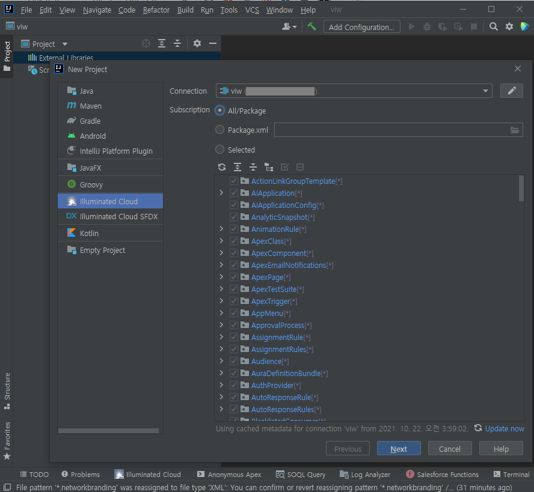Click the metadata tree vertical scrollbar

point(521,189)
